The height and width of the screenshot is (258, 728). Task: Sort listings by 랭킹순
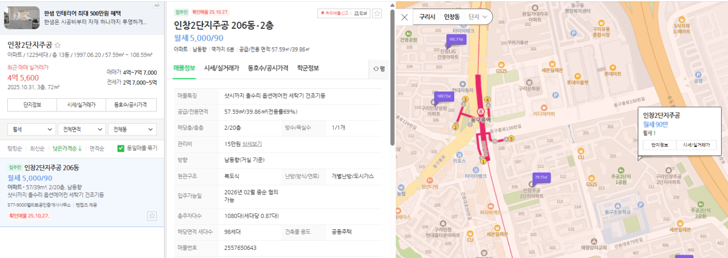[15, 148]
